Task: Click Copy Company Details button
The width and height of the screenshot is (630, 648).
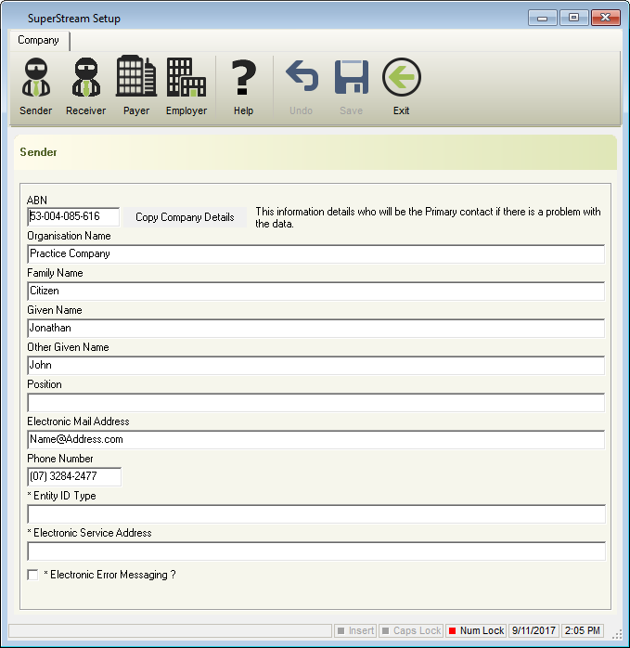Action: point(185,217)
